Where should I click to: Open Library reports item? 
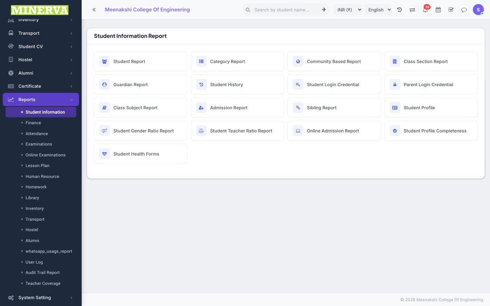pyautogui.click(x=32, y=198)
